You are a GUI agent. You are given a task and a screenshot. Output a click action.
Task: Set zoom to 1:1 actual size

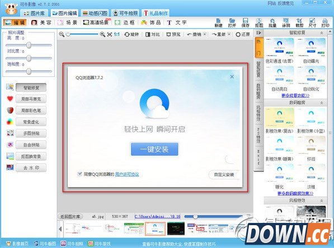[117, 35]
